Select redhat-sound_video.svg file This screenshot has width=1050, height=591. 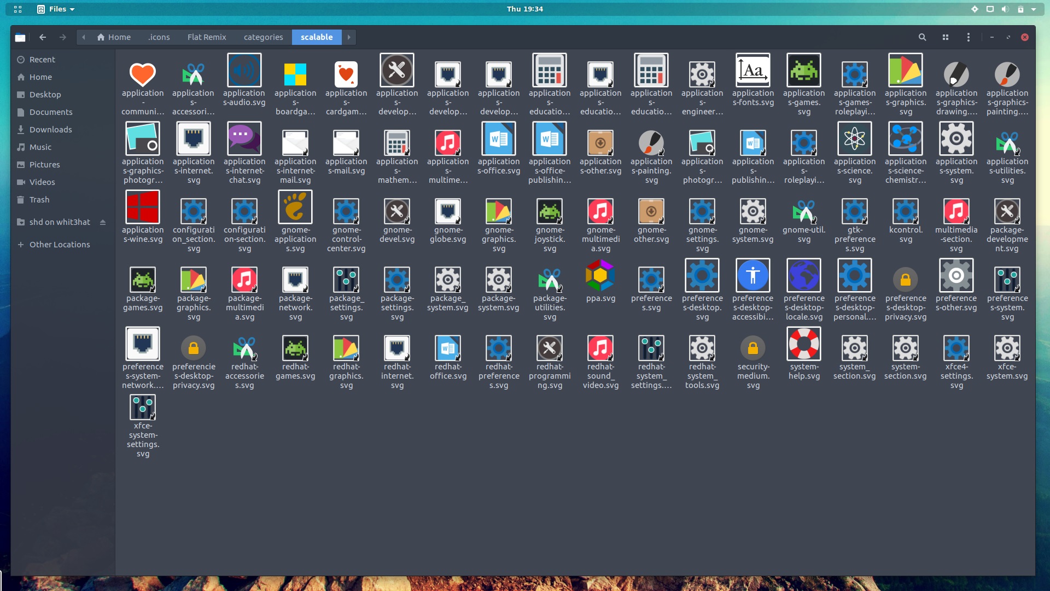click(600, 348)
